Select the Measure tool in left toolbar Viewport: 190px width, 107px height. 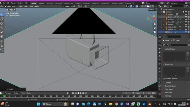click(2, 46)
